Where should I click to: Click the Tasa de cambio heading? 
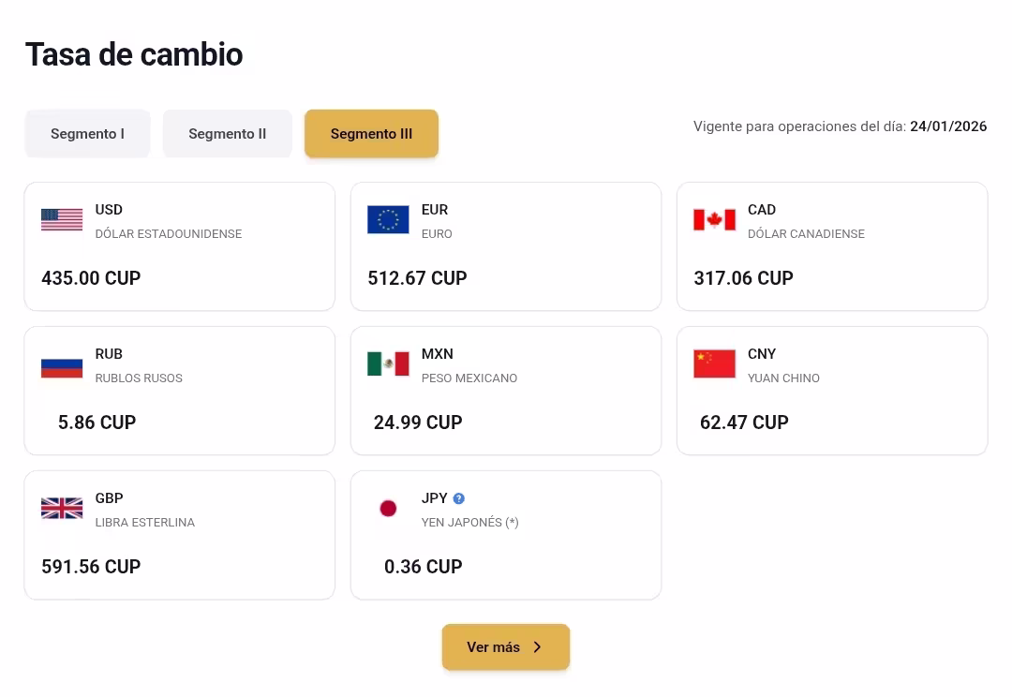(x=134, y=54)
